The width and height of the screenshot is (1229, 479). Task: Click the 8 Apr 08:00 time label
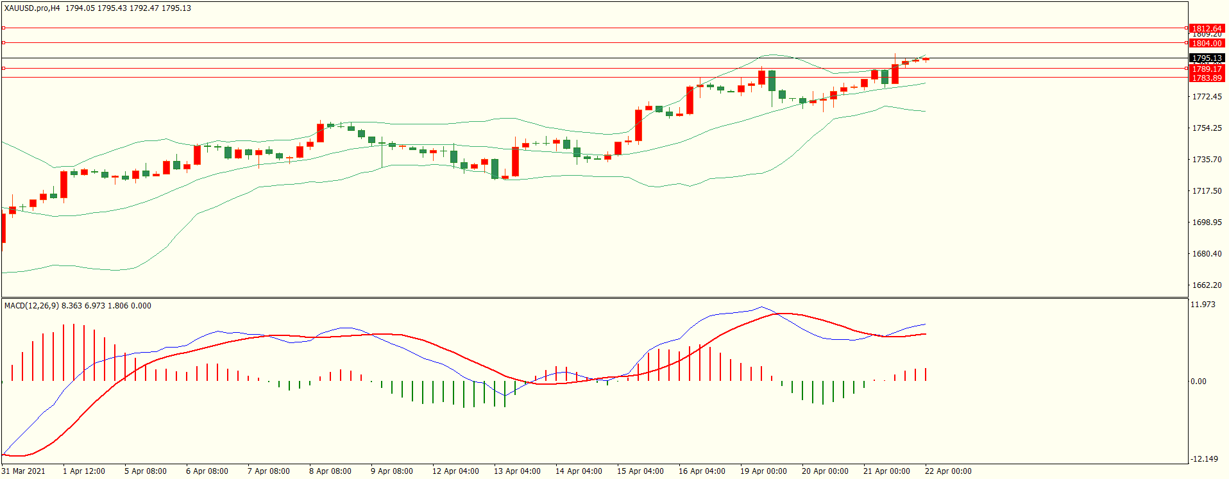(x=330, y=471)
